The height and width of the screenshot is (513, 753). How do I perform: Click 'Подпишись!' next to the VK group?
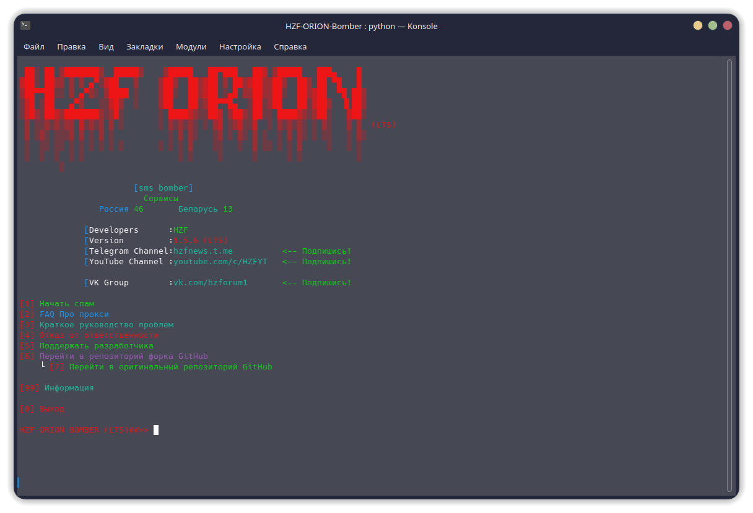(327, 282)
